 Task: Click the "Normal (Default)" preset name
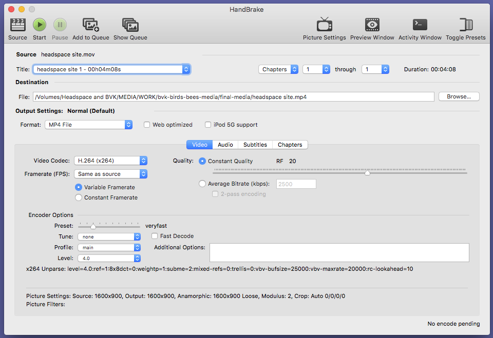pos(91,111)
